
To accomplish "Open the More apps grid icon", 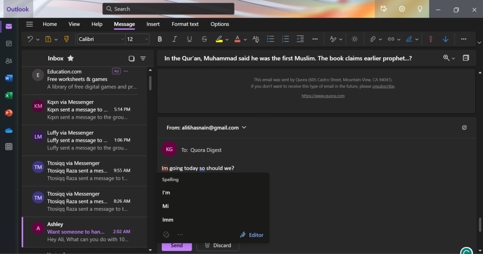I will [x=8, y=146].
